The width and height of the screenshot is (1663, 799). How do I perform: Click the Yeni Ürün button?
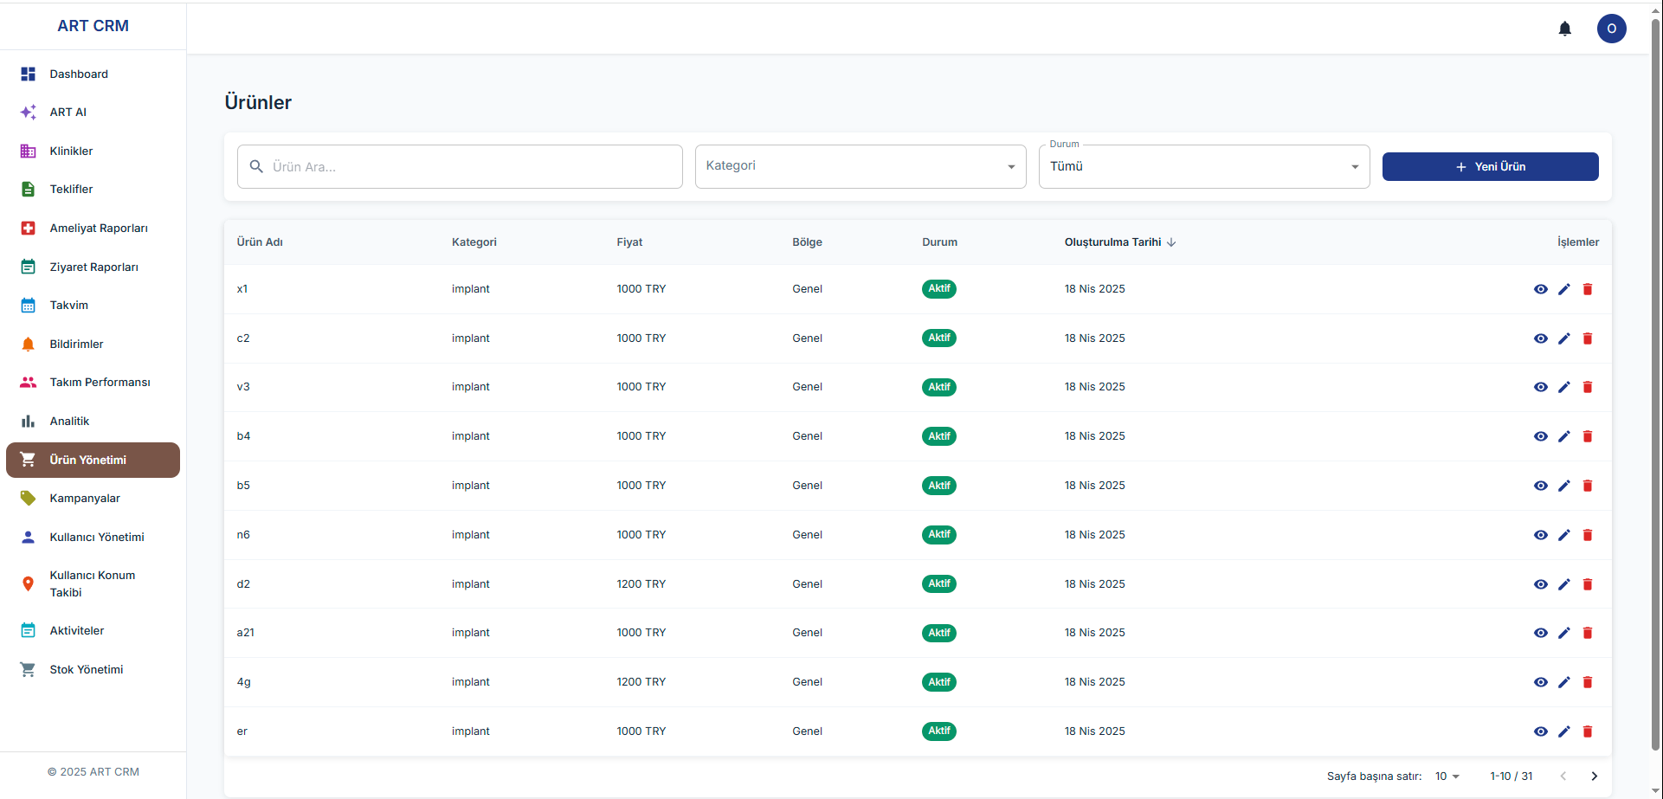1490,166
